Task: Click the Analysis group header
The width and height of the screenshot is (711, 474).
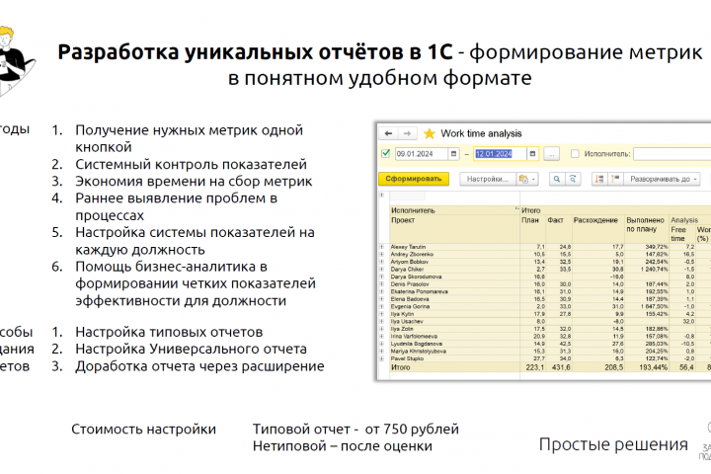Action: point(690,220)
